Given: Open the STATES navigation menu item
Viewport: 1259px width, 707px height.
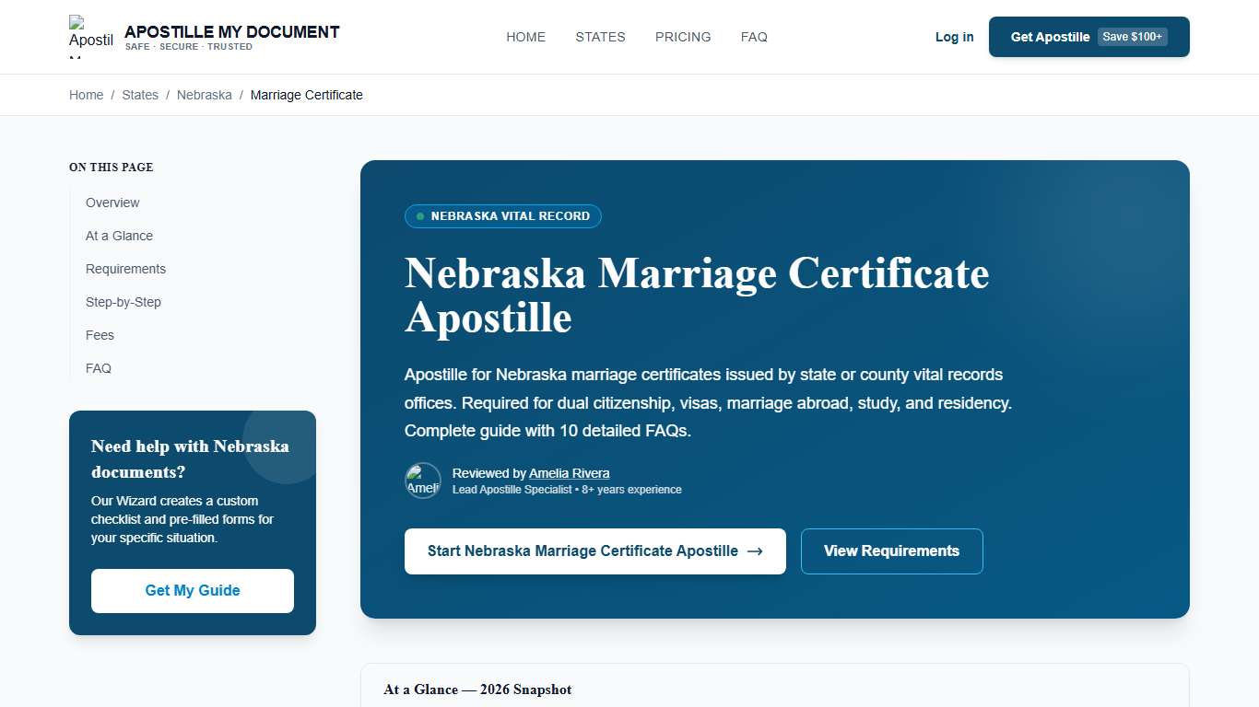Looking at the screenshot, I should click(600, 37).
